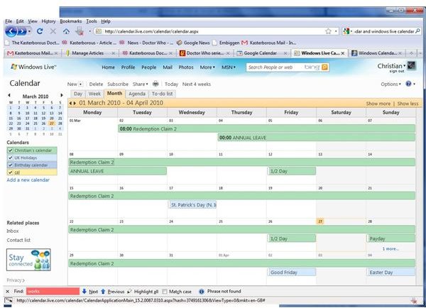This screenshot has height=308, width=426.
Task: Click the previous period arrow beside 01 March 2010
Action: [x=70, y=103]
